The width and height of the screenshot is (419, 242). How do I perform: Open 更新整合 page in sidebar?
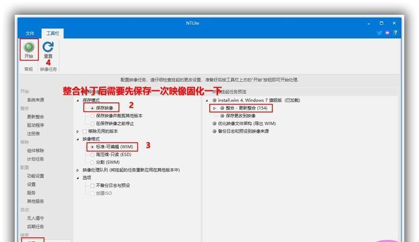click(x=35, y=117)
